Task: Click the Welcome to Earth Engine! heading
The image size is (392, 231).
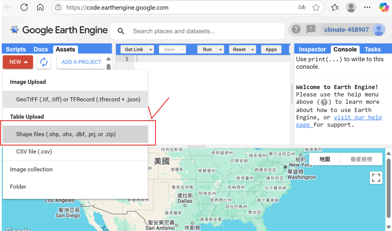Action: click(x=337, y=87)
